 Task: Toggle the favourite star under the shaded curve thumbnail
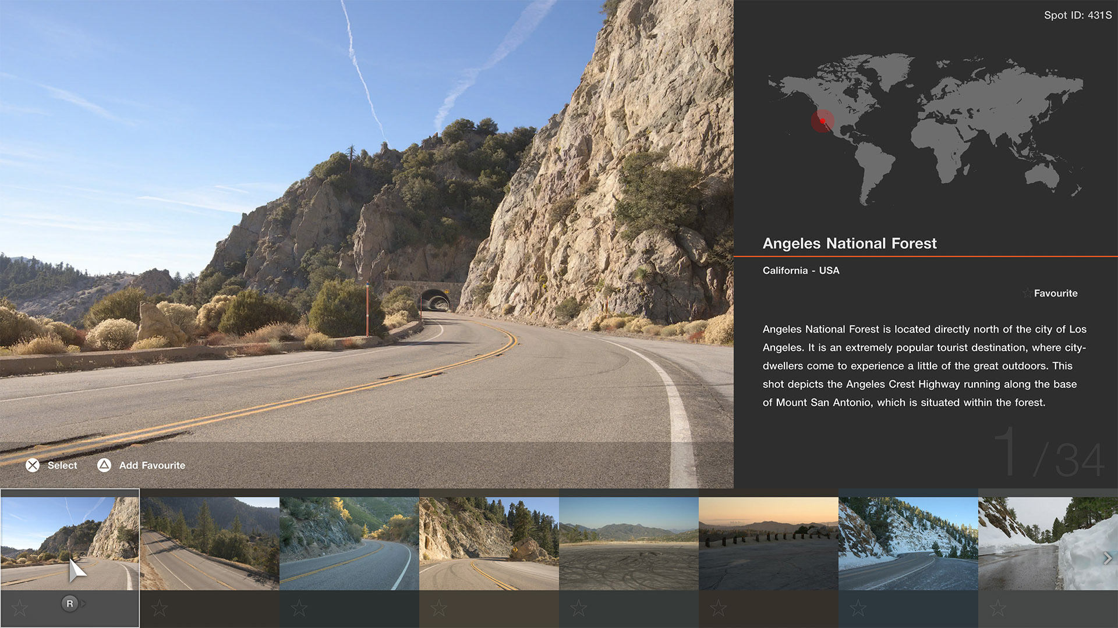299,608
